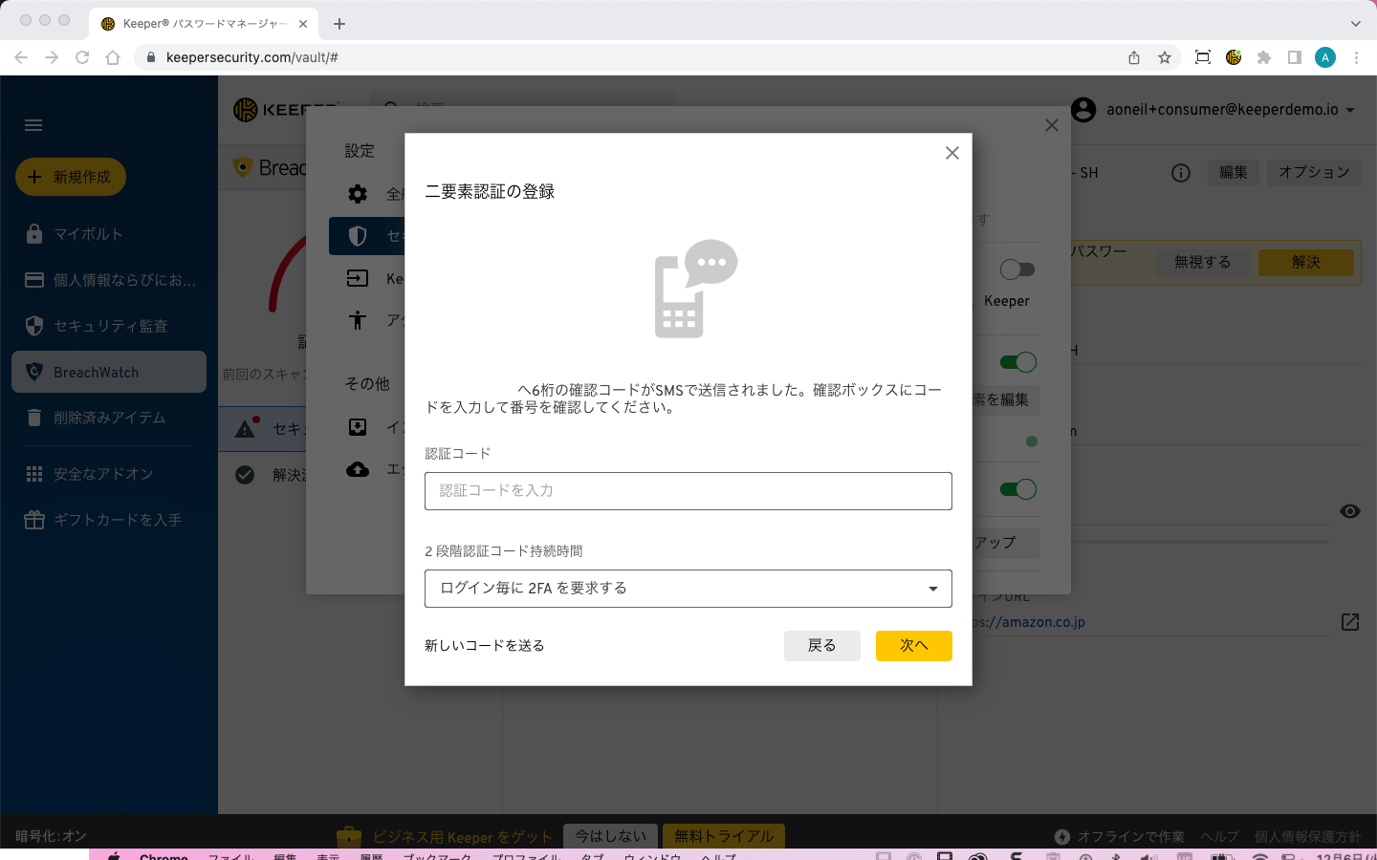Expand the account email dropdown

[1350, 110]
